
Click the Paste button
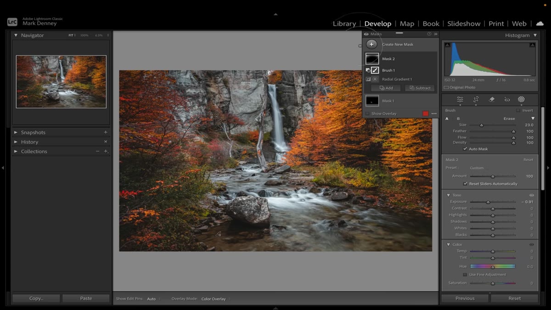[x=86, y=298]
